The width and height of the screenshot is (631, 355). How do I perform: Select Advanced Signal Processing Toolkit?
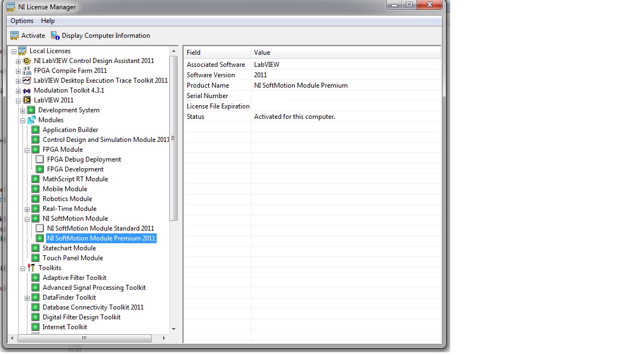point(94,288)
